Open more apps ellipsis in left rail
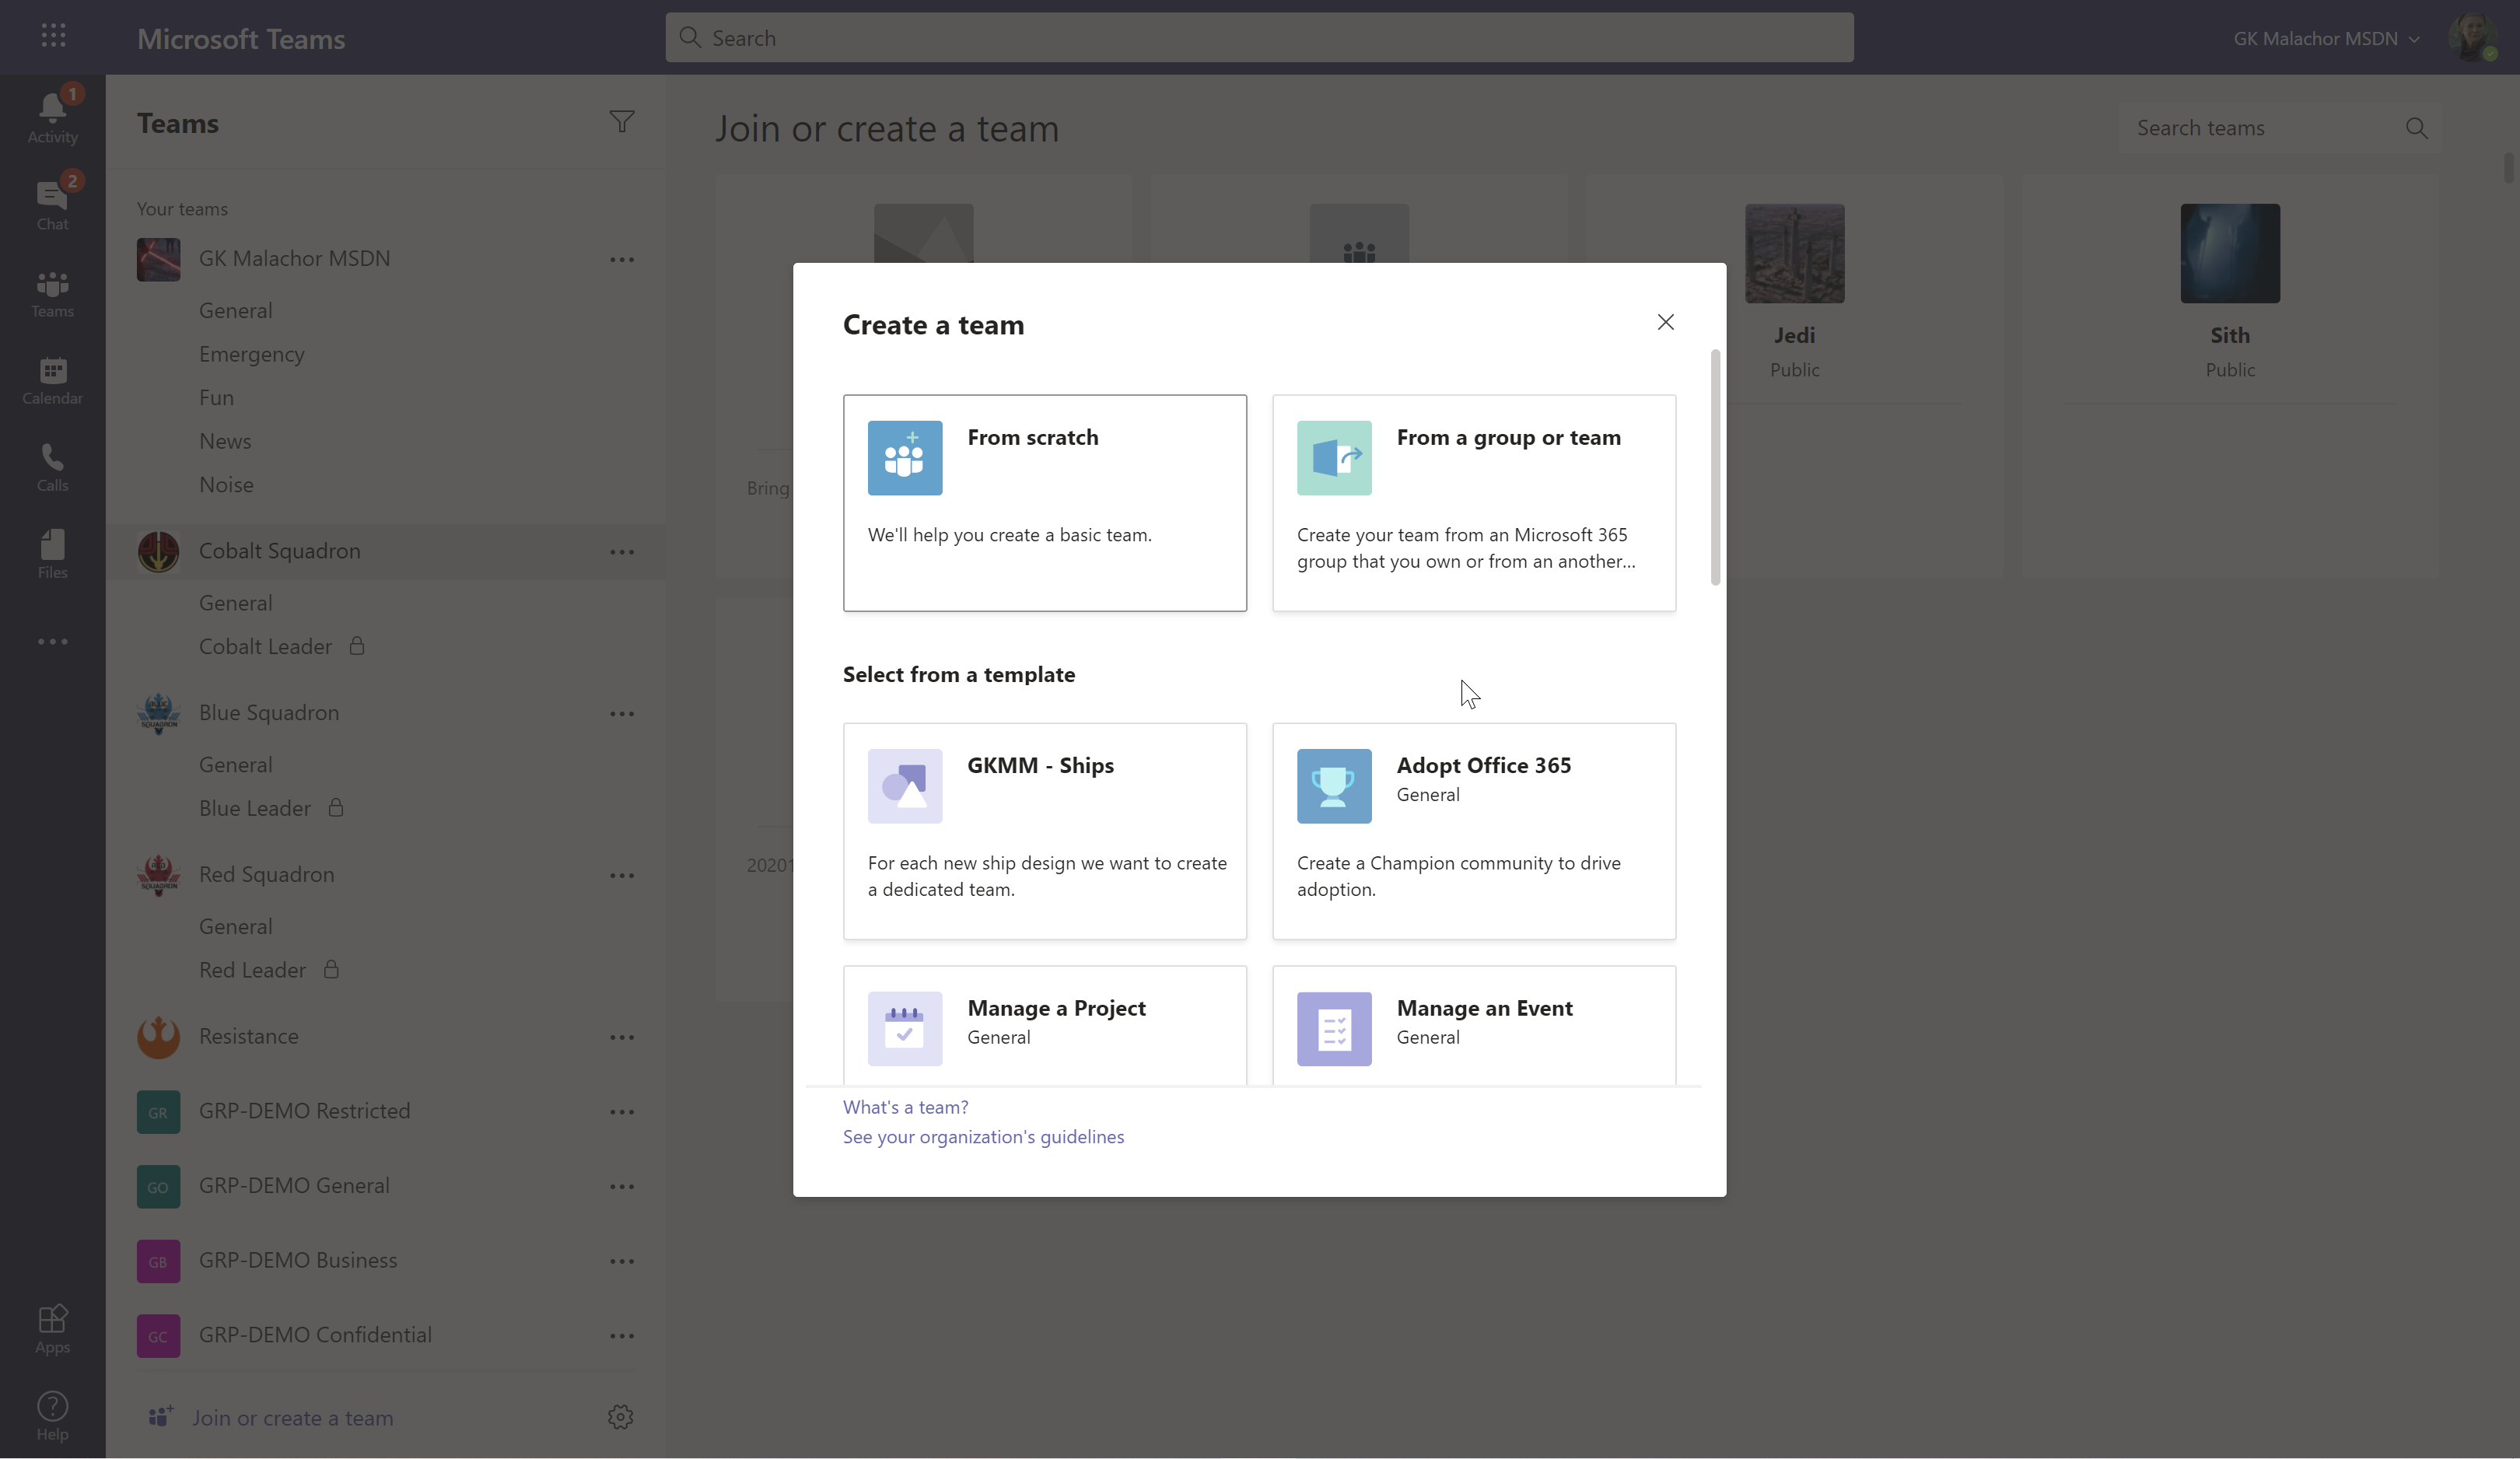2520x1459 pixels. 52,642
